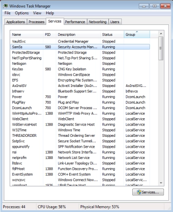Click the SPP Notification Service description

coord(77,147)
